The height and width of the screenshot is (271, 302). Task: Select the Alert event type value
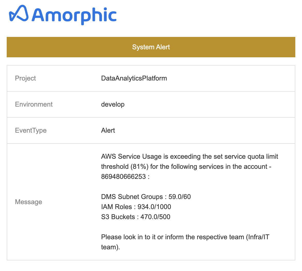point(108,130)
